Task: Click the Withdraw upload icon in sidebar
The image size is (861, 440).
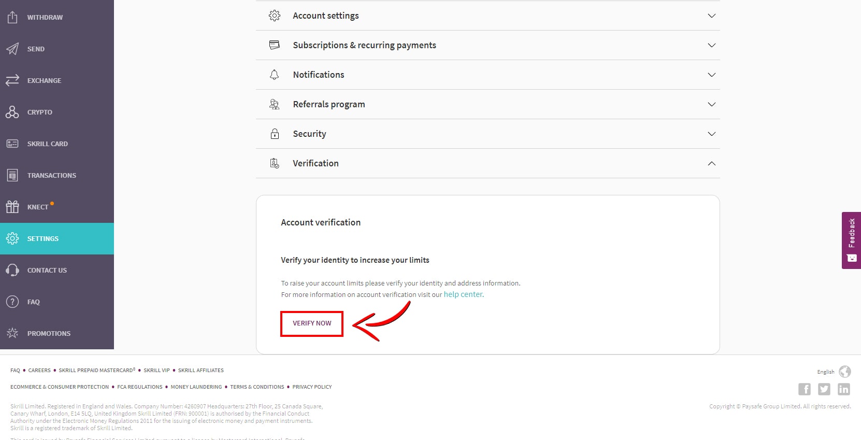Action: pos(12,17)
